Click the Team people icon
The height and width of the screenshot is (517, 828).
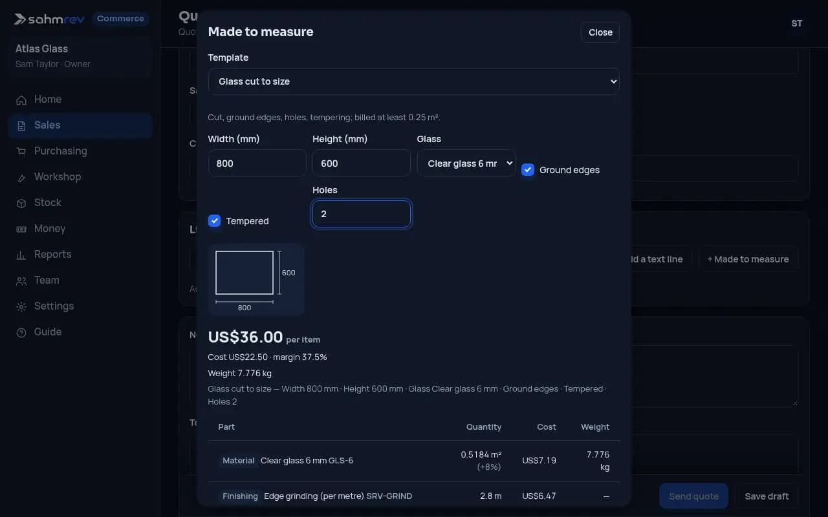(x=21, y=280)
